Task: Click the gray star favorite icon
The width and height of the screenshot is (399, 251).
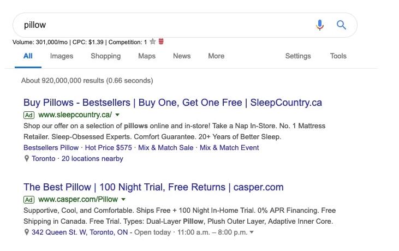Action: click(x=153, y=41)
